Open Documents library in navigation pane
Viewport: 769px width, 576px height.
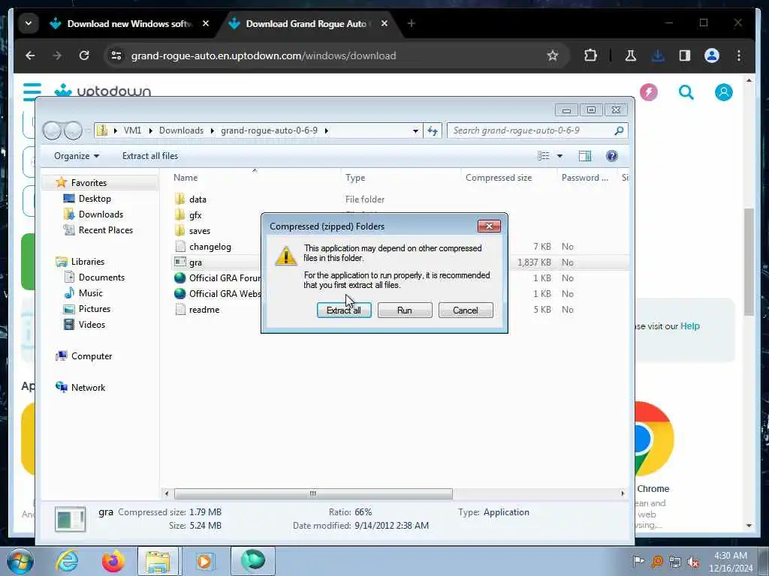(x=101, y=277)
